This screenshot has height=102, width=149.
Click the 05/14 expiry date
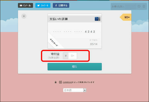94,44
